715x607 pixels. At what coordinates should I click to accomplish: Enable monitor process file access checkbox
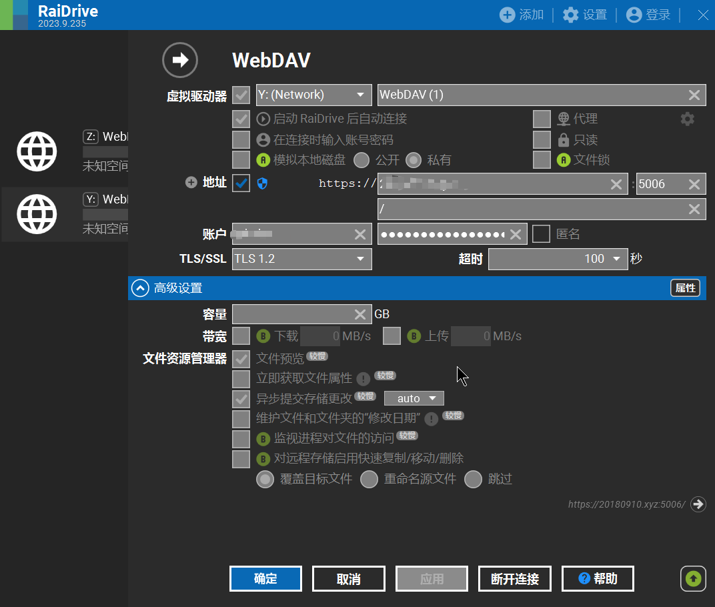coord(241,439)
